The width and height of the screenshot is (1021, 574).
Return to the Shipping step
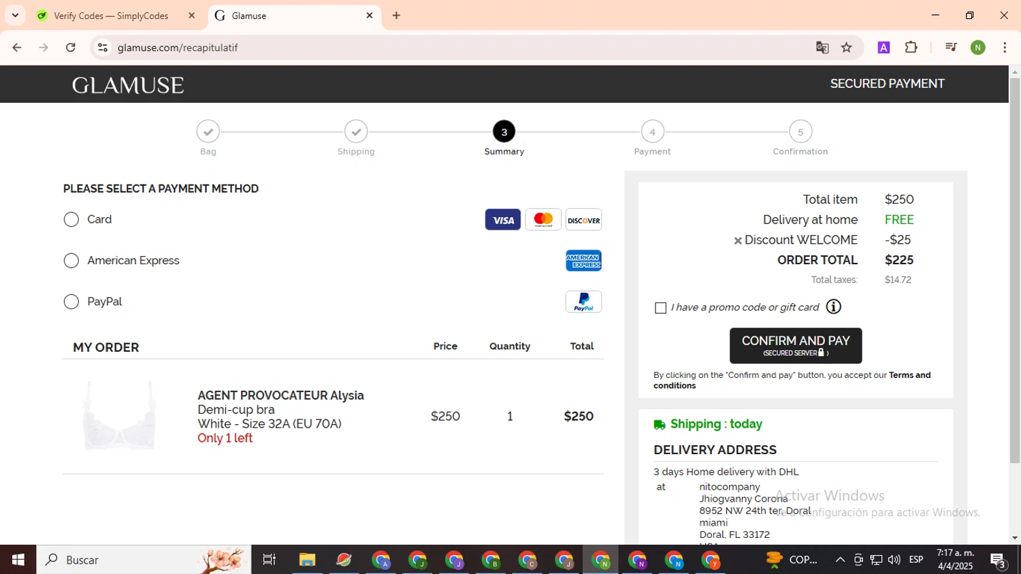[x=356, y=131]
